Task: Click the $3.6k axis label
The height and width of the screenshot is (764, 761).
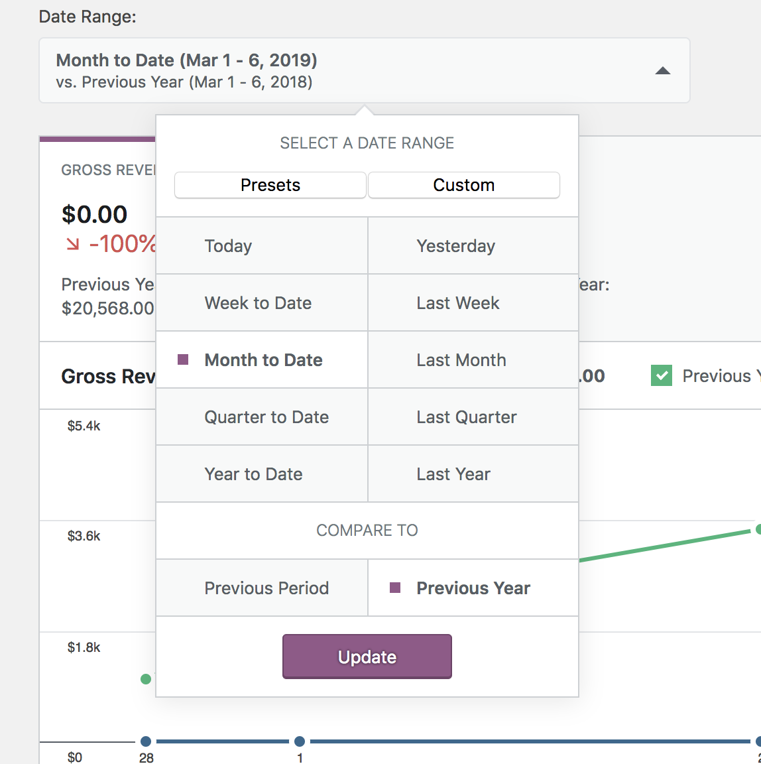Action: tap(84, 536)
